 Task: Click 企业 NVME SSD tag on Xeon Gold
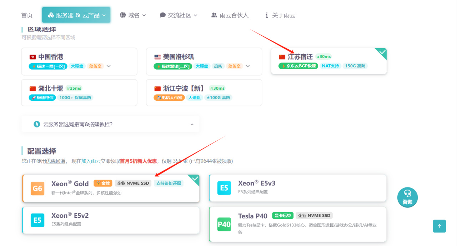[133, 183]
